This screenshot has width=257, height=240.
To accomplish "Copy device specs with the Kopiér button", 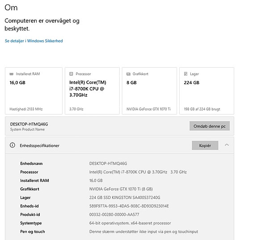I will (x=205, y=146).
